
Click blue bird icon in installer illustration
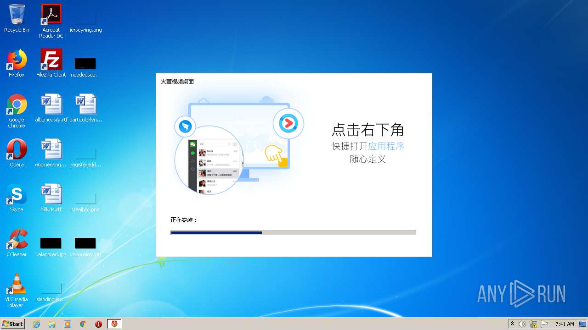[185, 126]
